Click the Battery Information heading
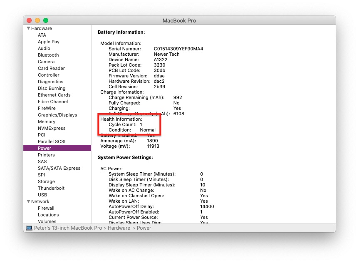This screenshot has height=263, width=359. [121, 32]
